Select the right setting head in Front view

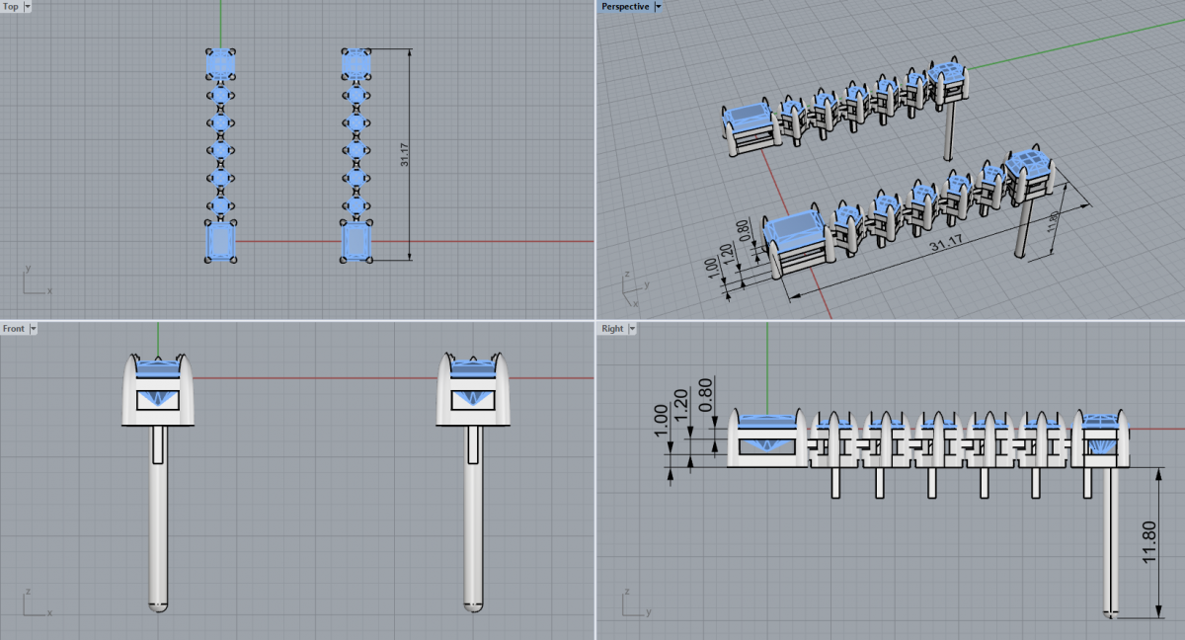pos(473,391)
